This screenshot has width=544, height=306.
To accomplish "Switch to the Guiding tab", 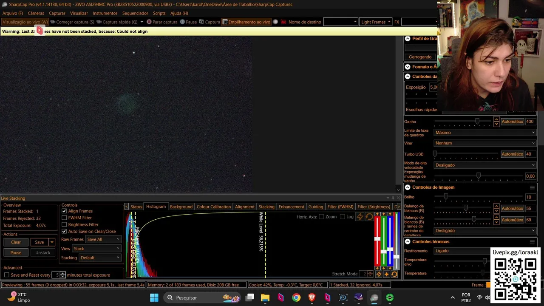I will coord(315,207).
